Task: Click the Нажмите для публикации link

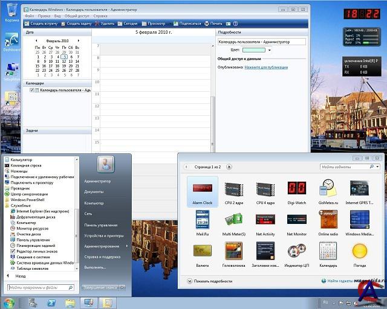Action: (266, 67)
